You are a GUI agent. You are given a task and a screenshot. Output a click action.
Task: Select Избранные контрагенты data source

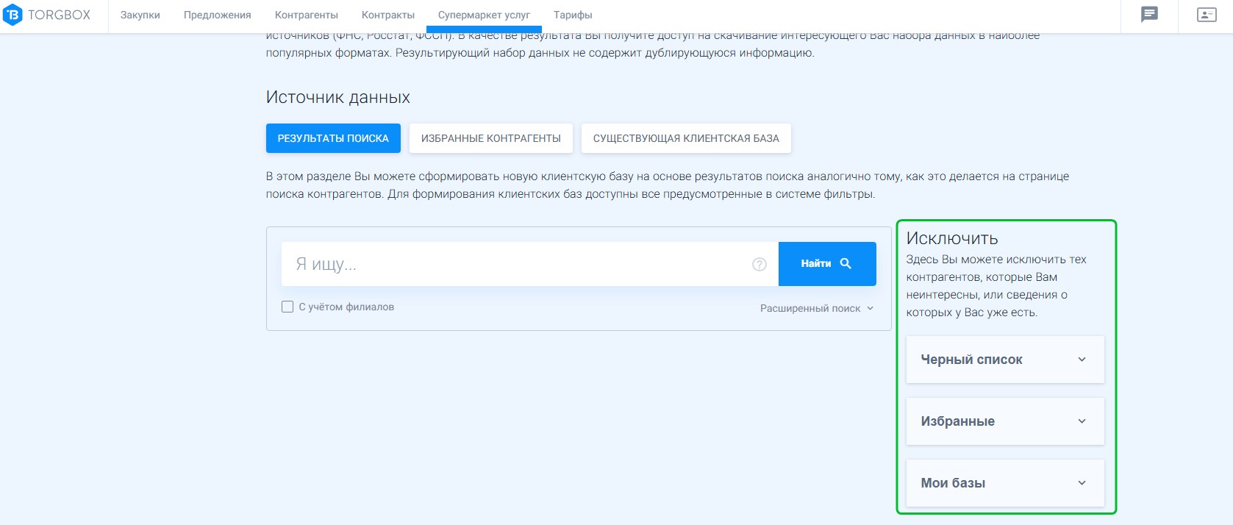click(x=491, y=138)
